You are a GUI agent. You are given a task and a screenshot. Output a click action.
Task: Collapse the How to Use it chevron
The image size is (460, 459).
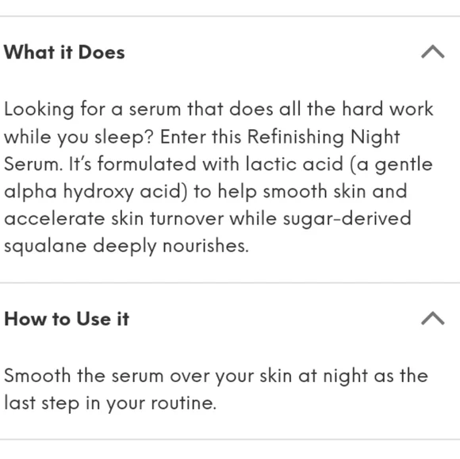pyautogui.click(x=433, y=318)
